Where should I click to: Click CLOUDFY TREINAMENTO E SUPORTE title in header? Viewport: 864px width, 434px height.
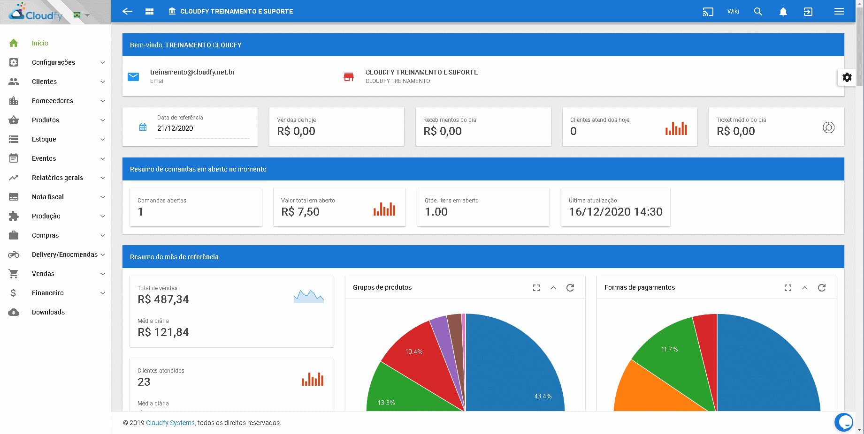237,11
